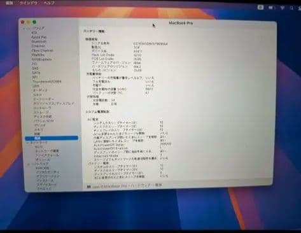The image size is (301, 233).
Task: Select ボリューム in the sidebar
Action: [x=43, y=160]
